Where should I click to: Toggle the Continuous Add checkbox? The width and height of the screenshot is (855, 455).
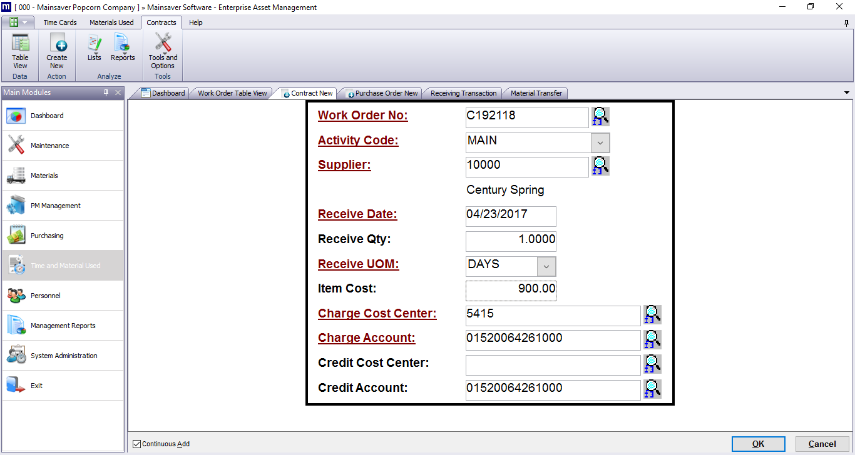click(137, 444)
